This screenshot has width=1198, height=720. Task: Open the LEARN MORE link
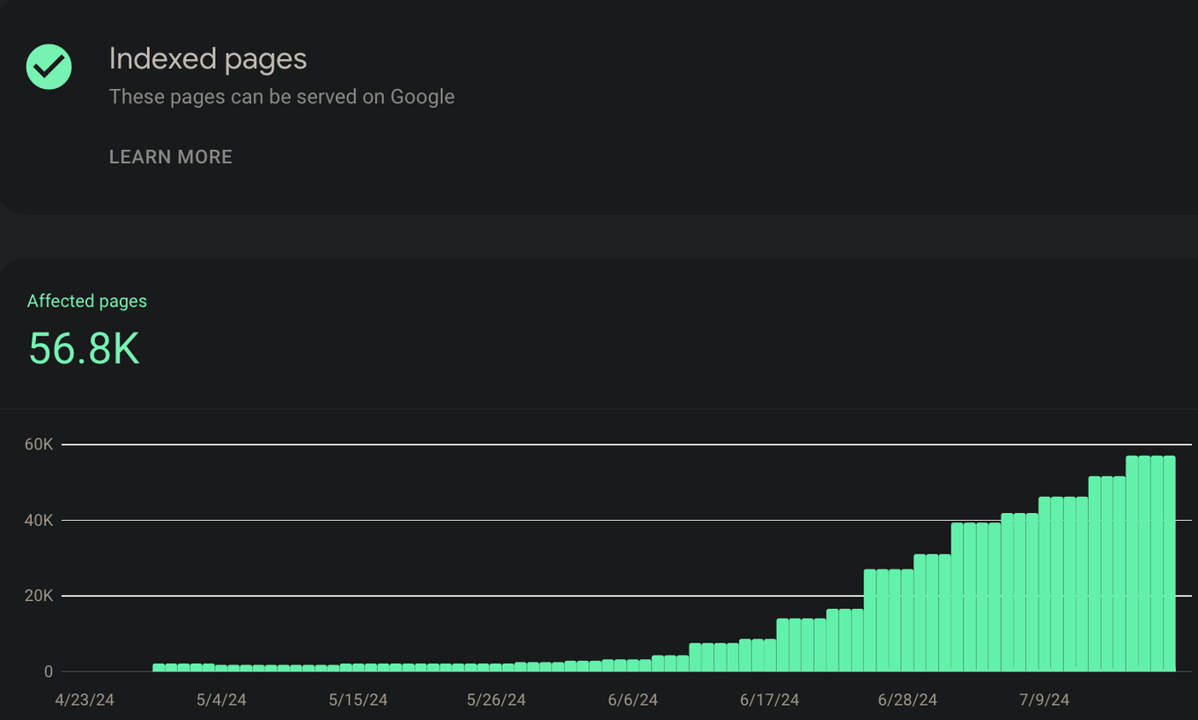point(170,157)
